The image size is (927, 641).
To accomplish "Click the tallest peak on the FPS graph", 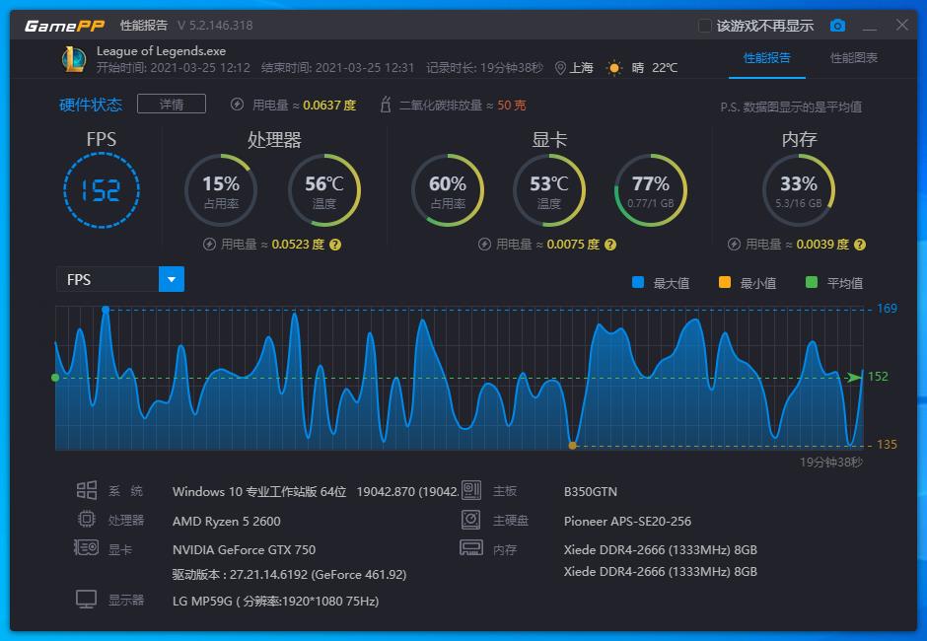I will point(107,311).
